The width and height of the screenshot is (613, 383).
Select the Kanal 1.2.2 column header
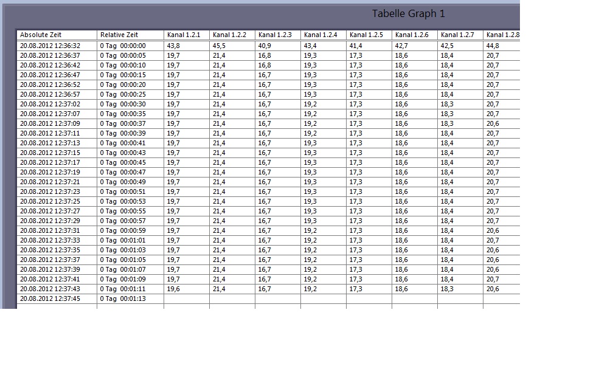232,35
